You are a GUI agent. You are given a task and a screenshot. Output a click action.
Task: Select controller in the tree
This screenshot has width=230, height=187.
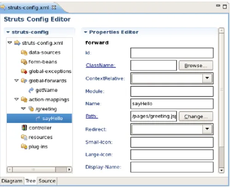pyautogui.click(x=40, y=128)
